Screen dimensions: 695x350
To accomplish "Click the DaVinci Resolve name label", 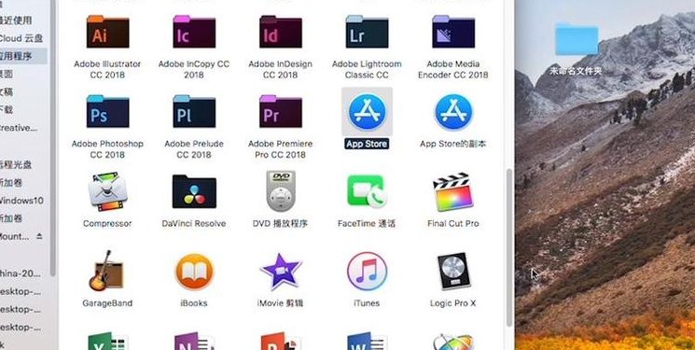I will (x=194, y=224).
